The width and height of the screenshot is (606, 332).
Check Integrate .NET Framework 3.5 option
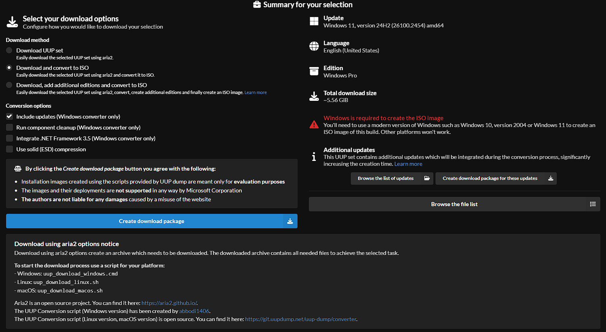click(9, 138)
